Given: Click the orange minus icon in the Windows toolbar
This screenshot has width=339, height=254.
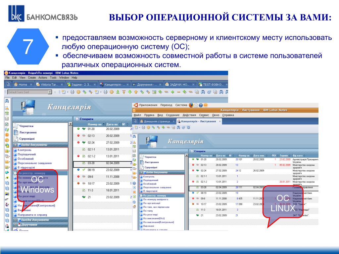Looking at the screenshot, I should [x=178, y=92].
